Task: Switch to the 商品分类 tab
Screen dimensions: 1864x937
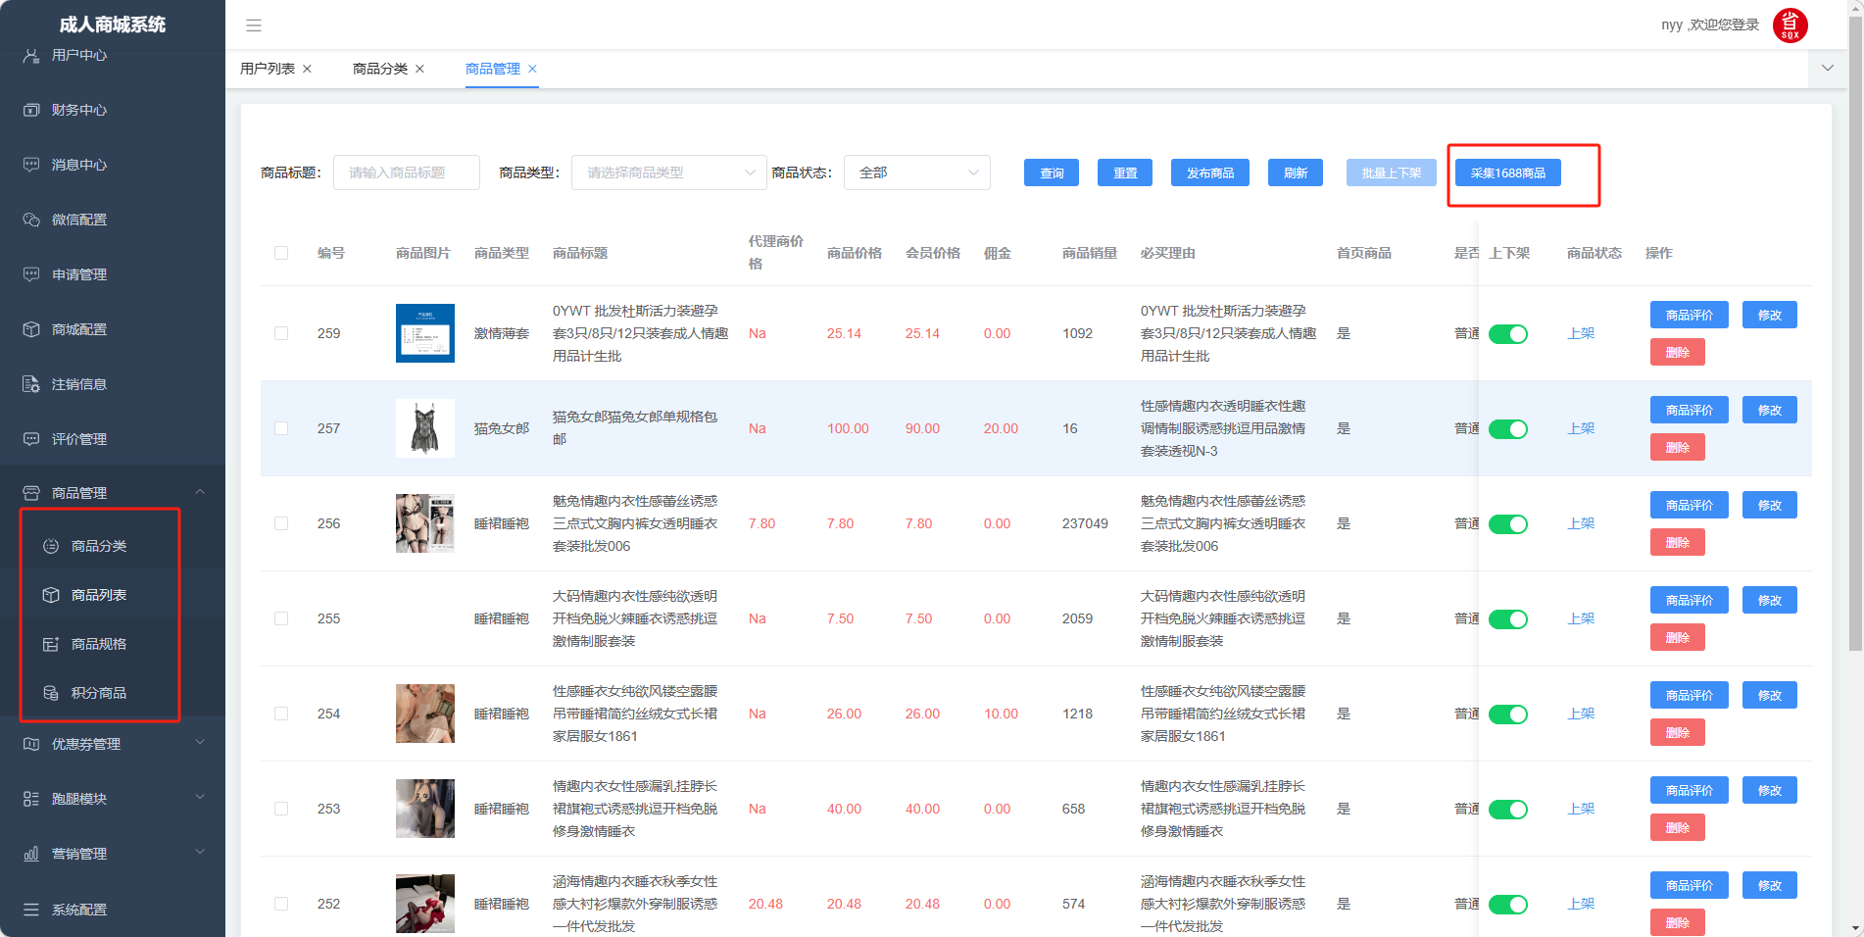Action: click(380, 69)
